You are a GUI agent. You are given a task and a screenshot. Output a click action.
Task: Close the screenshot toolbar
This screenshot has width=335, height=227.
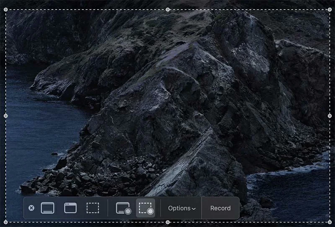[x=31, y=208]
